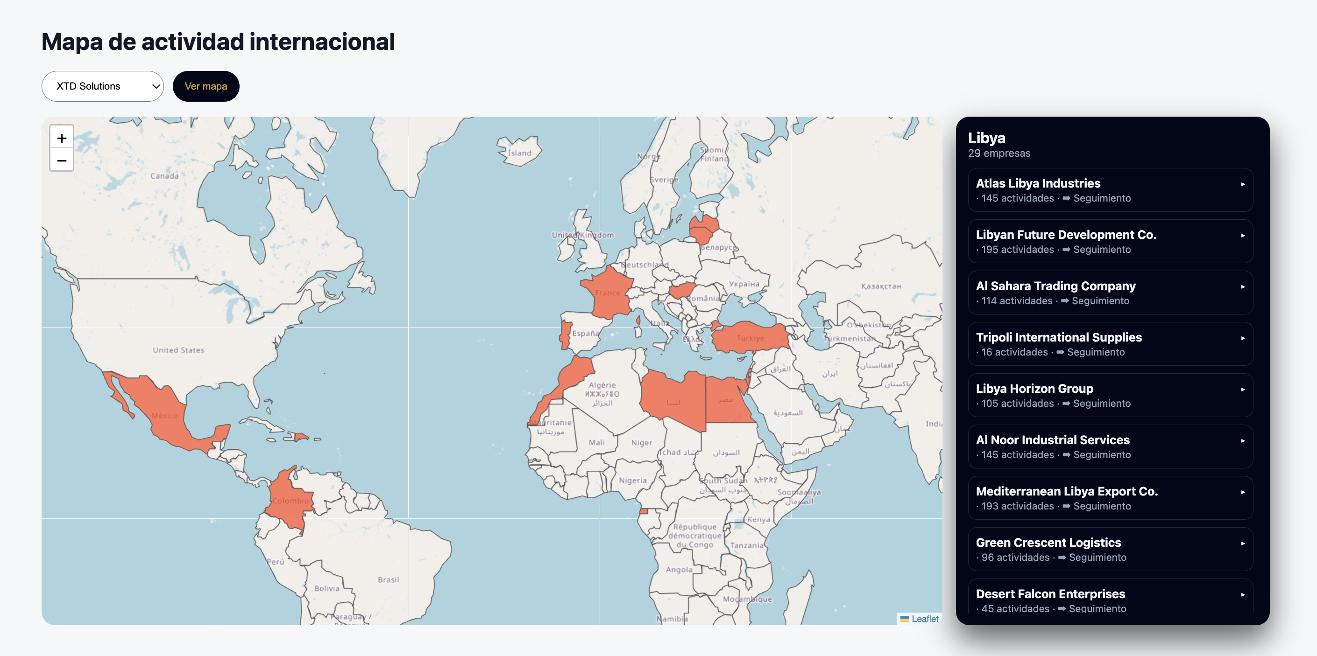This screenshot has width=1317, height=656.
Task: Open the XTD Solutions company dropdown
Action: click(x=102, y=86)
